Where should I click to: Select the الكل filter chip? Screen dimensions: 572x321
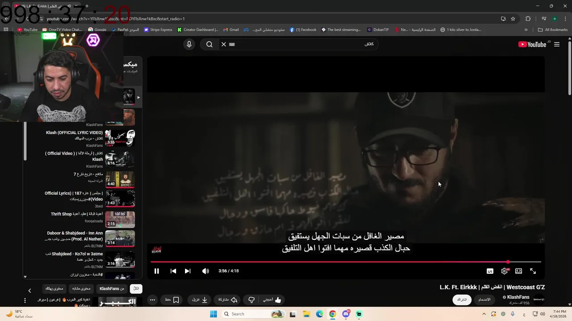pyautogui.click(x=136, y=288)
